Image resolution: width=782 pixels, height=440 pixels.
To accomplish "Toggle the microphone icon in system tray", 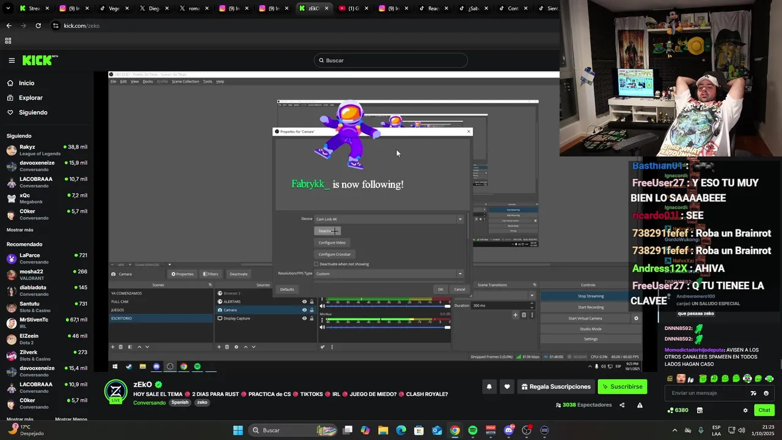I will 701,430.
